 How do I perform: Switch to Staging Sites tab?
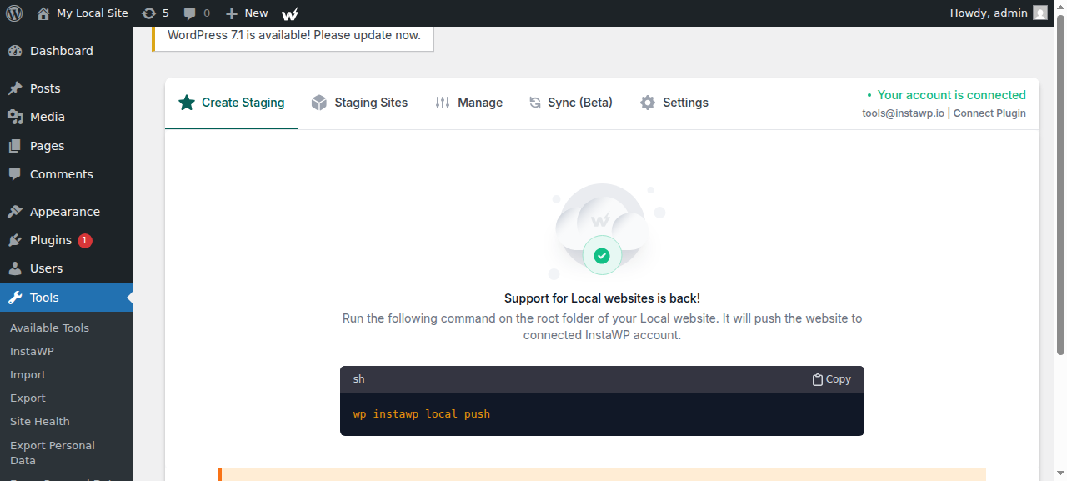(x=359, y=103)
